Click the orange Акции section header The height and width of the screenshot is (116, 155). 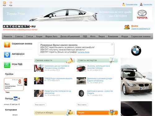point(97,113)
